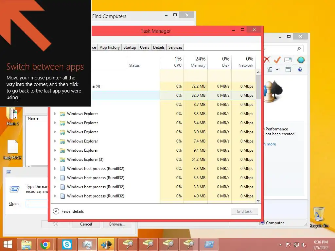Go to the Details tab
Viewport: 335px width, 251px height.
pyautogui.click(x=159, y=47)
